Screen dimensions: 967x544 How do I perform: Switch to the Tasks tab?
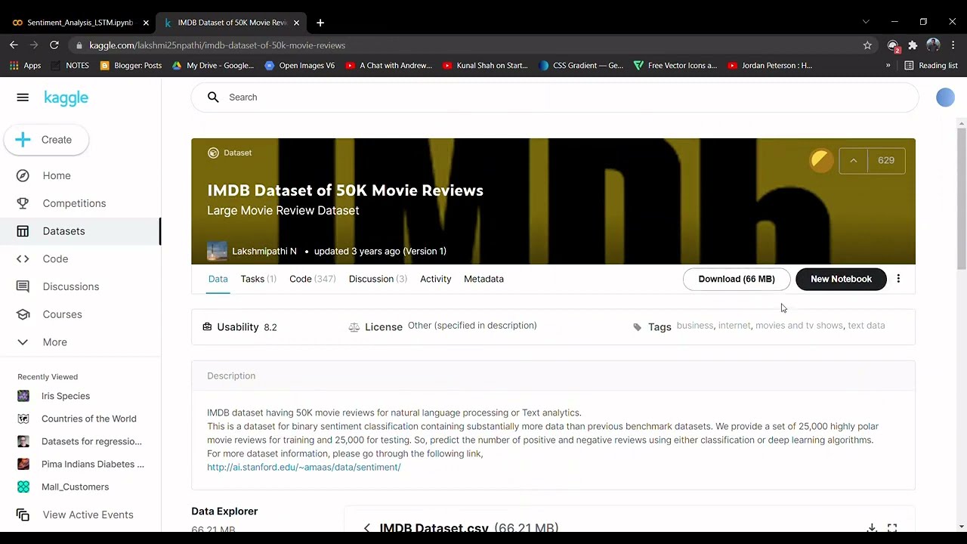tap(258, 279)
